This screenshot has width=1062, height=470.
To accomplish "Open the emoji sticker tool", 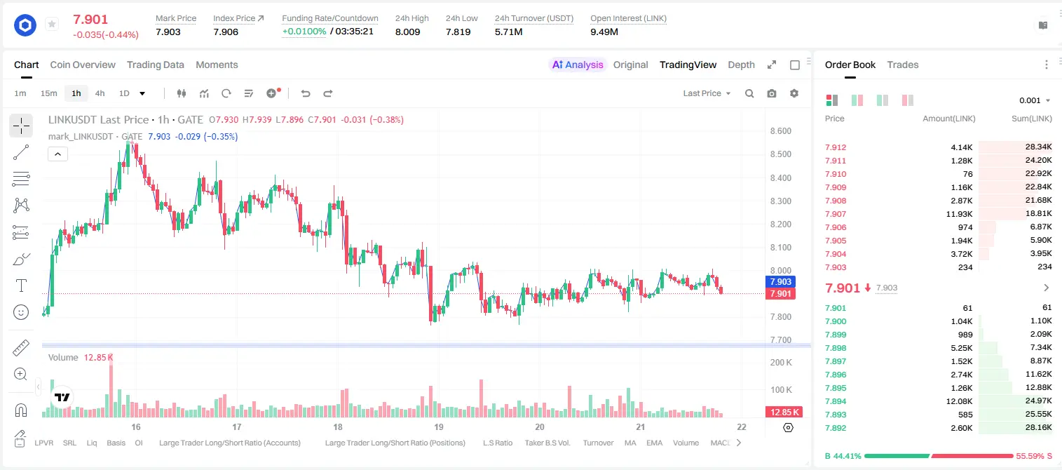I will tap(21, 312).
